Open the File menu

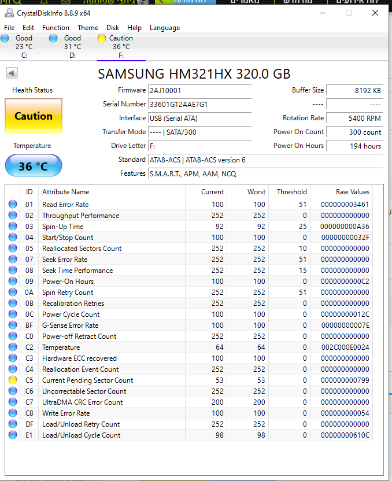tap(9, 28)
